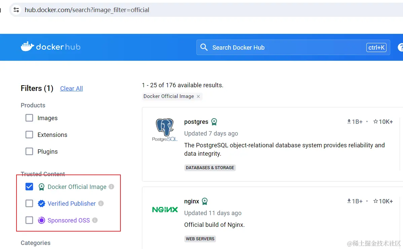The image size is (403, 249).
Task: Click the download icon on nginx card
Action: point(349,201)
